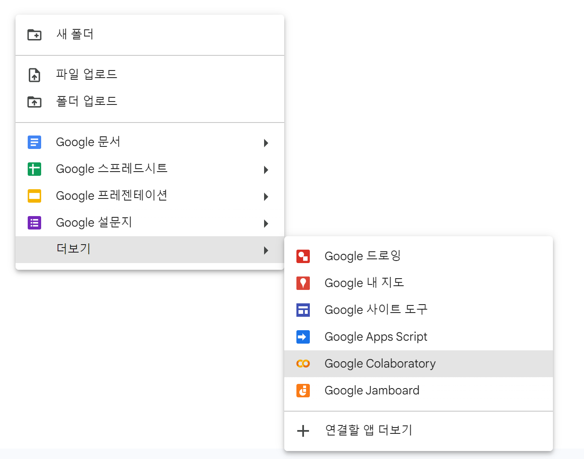Expand the Google 문서 submenu arrow

266,143
